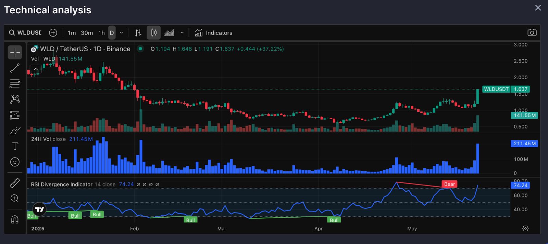The image size is (548, 244).
Task: Switch to the 30m timeframe
Action: pyautogui.click(x=87, y=33)
